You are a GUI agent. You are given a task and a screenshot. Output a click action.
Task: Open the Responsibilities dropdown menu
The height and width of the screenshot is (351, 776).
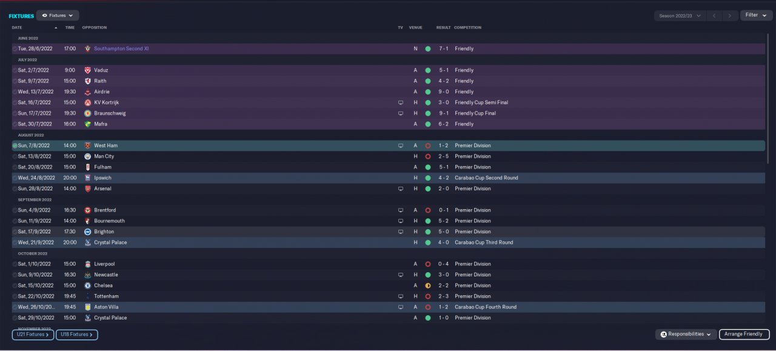click(x=686, y=334)
